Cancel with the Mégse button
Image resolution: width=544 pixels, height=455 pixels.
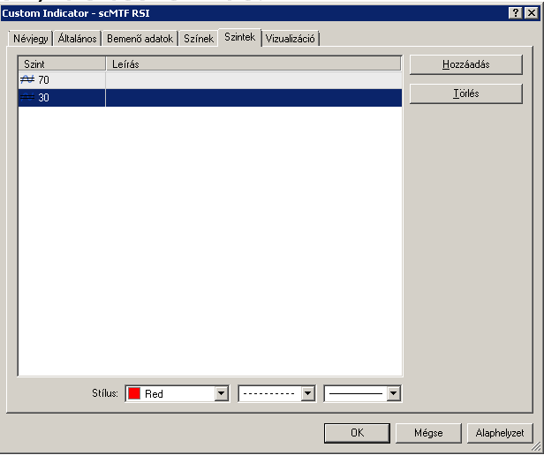tap(428, 433)
